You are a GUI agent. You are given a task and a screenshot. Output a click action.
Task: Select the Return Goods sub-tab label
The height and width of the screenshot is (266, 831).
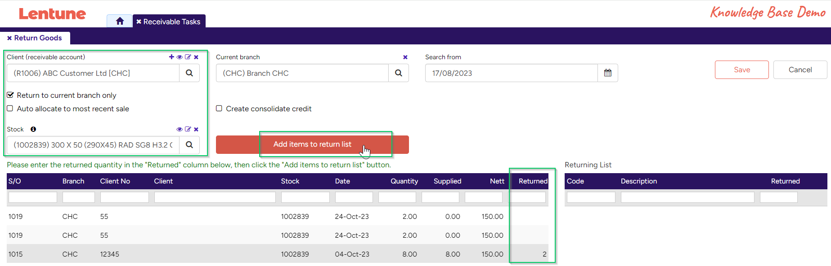(38, 38)
